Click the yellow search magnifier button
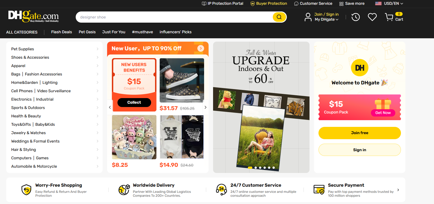 (279, 17)
